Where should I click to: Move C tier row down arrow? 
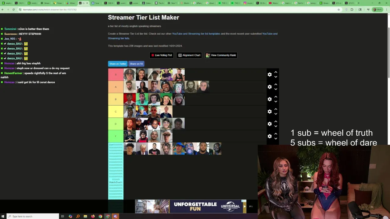276,114
